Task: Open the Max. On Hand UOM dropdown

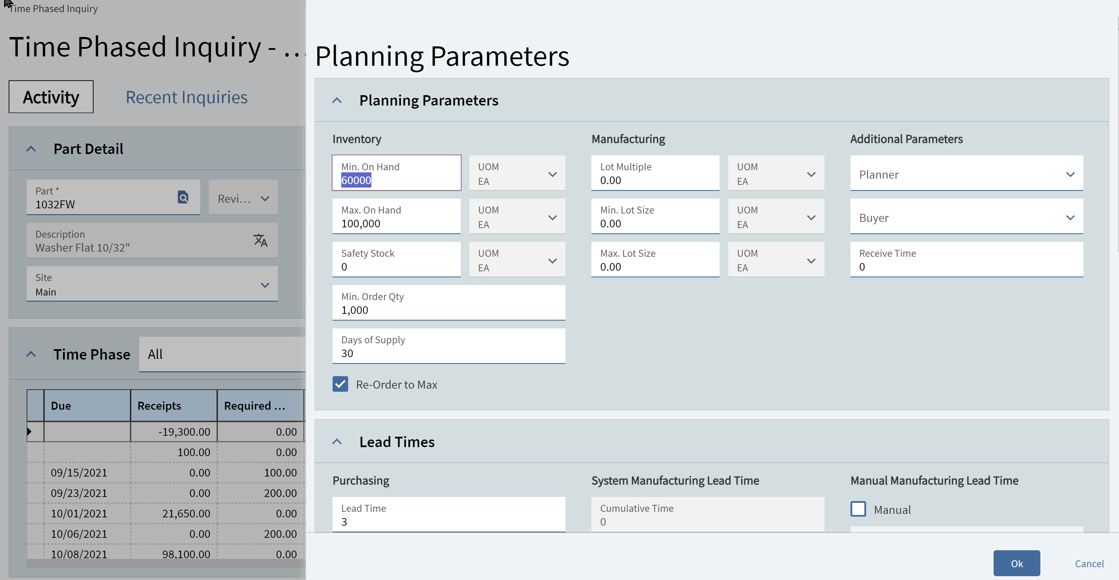Action: (517, 217)
